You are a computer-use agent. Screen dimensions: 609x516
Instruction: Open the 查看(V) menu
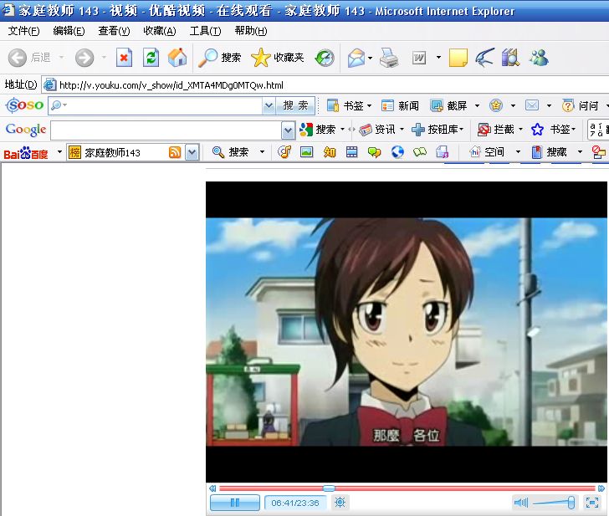tap(114, 31)
